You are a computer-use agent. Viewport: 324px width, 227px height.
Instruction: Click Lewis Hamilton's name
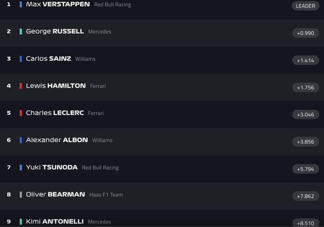click(x=56, y=86)
